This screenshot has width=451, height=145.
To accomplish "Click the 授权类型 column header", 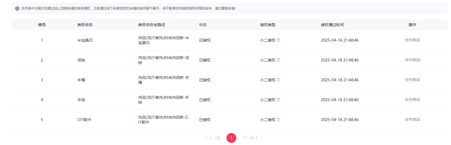I will point(268,25).
